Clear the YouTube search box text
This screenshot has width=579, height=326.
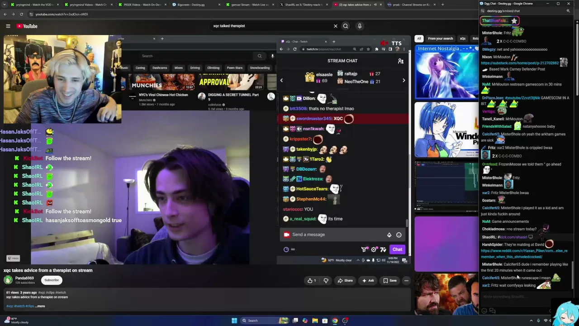(x=335, y=26)
